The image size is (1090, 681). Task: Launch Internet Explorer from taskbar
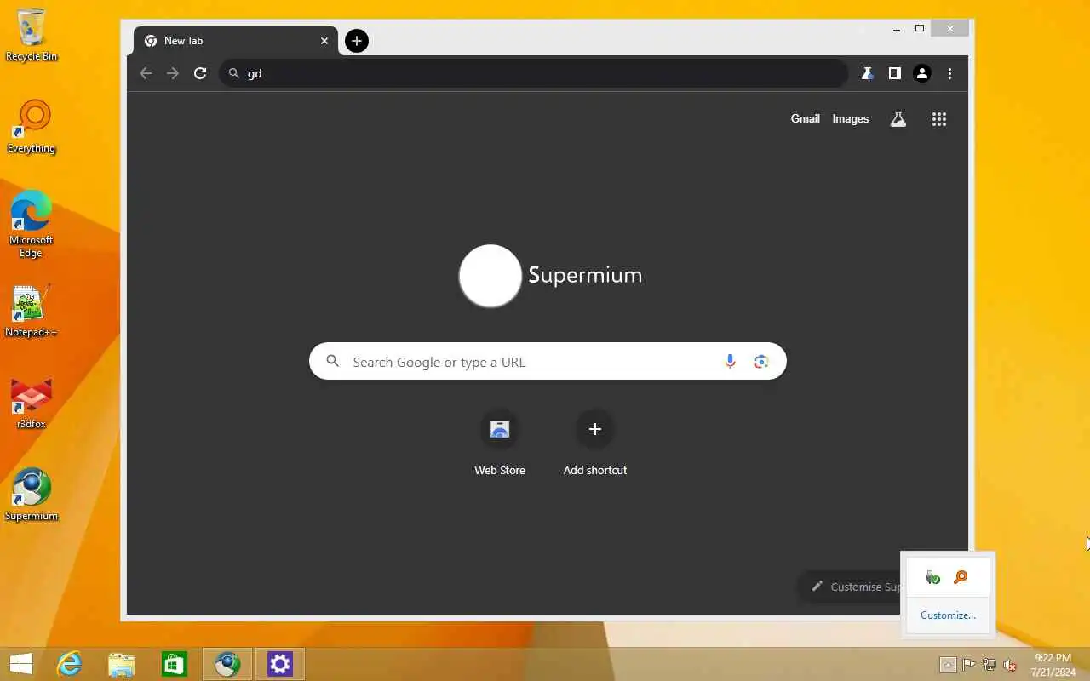[x=69, y=664]
